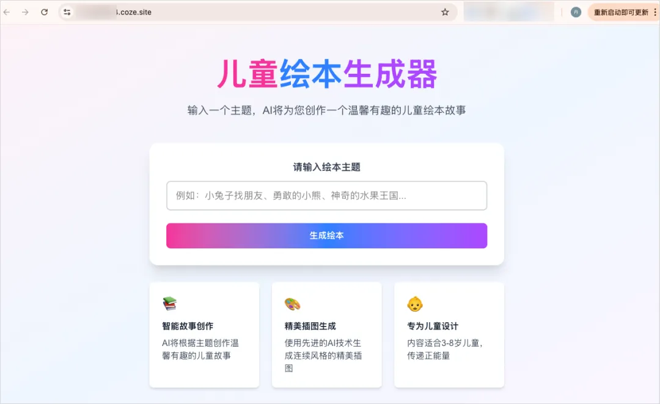Click the 重新启动即可更新 update button
Viewport: 660px width, 404px height.
tap(620, 12)
